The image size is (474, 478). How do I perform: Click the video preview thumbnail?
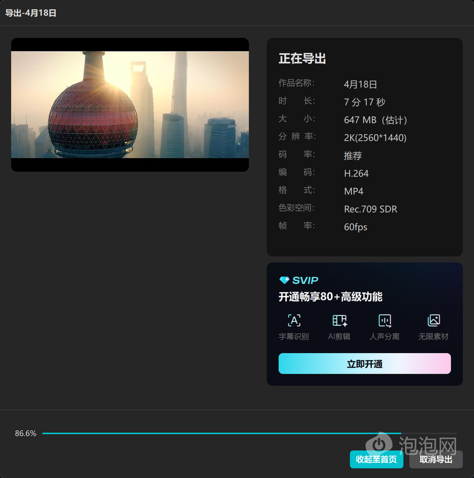coord(130,104)
